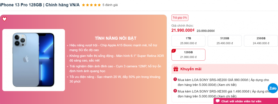Click the number 1 promotion badge
This screenshot has height=104, width=278.
(175, 79)
